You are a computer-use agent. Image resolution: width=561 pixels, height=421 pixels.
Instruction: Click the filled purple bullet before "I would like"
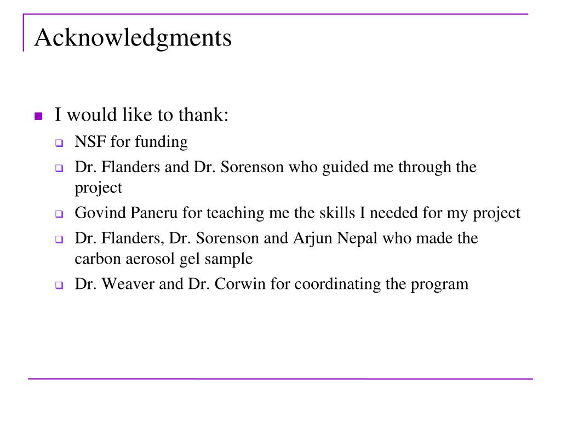click(x=38, y=117)
